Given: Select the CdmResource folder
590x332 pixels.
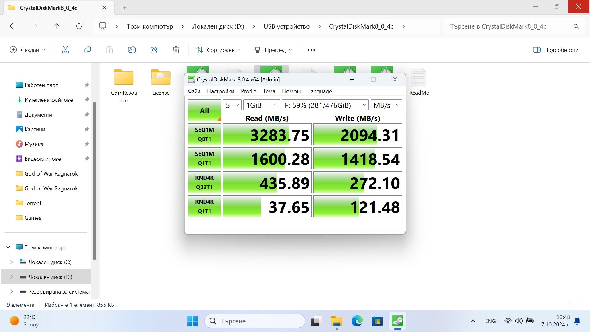Looking at the screenshot, I should click(124, 86).
